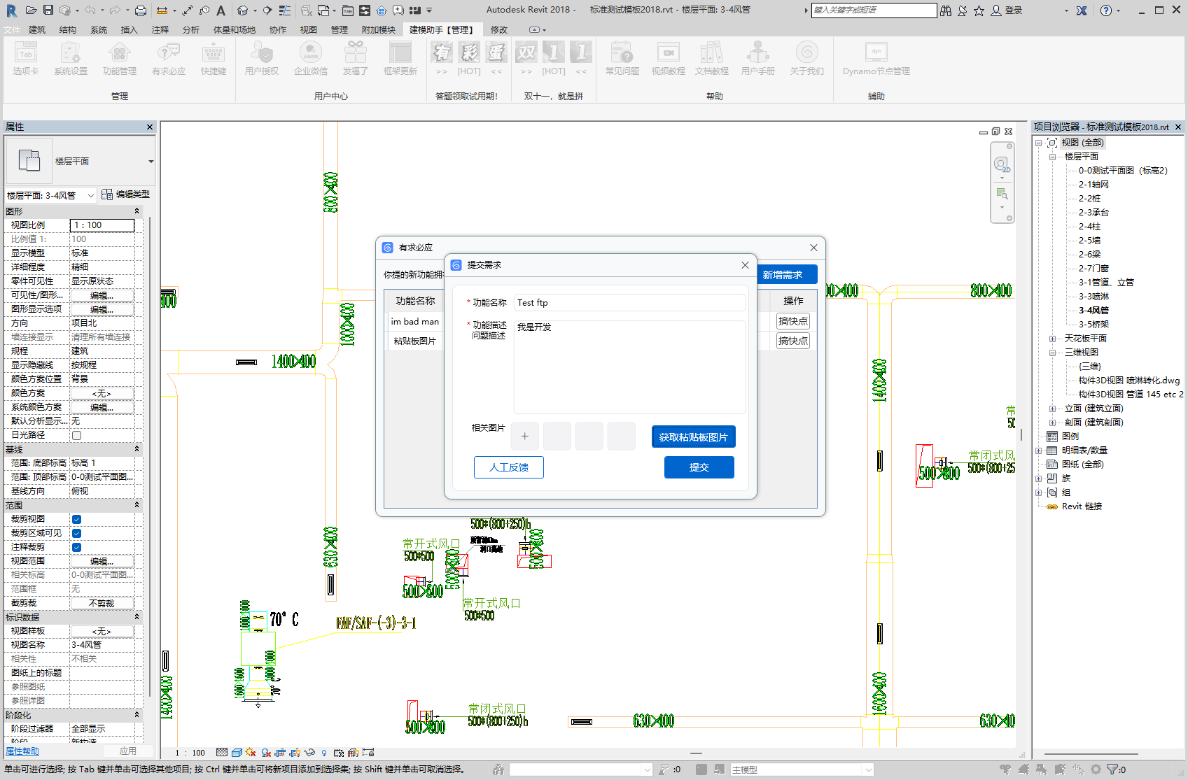Enable the 日光路径 checkbox

pos(77,435)
